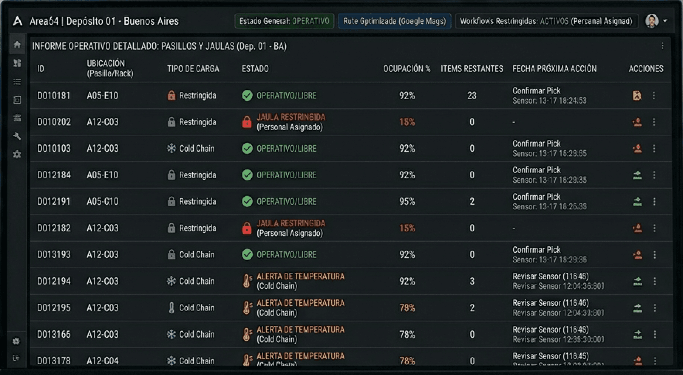683x375 pixels.
Task: Sort by OCUPACIÓN % column header
Action: pyautogui.click(x=407, y=69)
